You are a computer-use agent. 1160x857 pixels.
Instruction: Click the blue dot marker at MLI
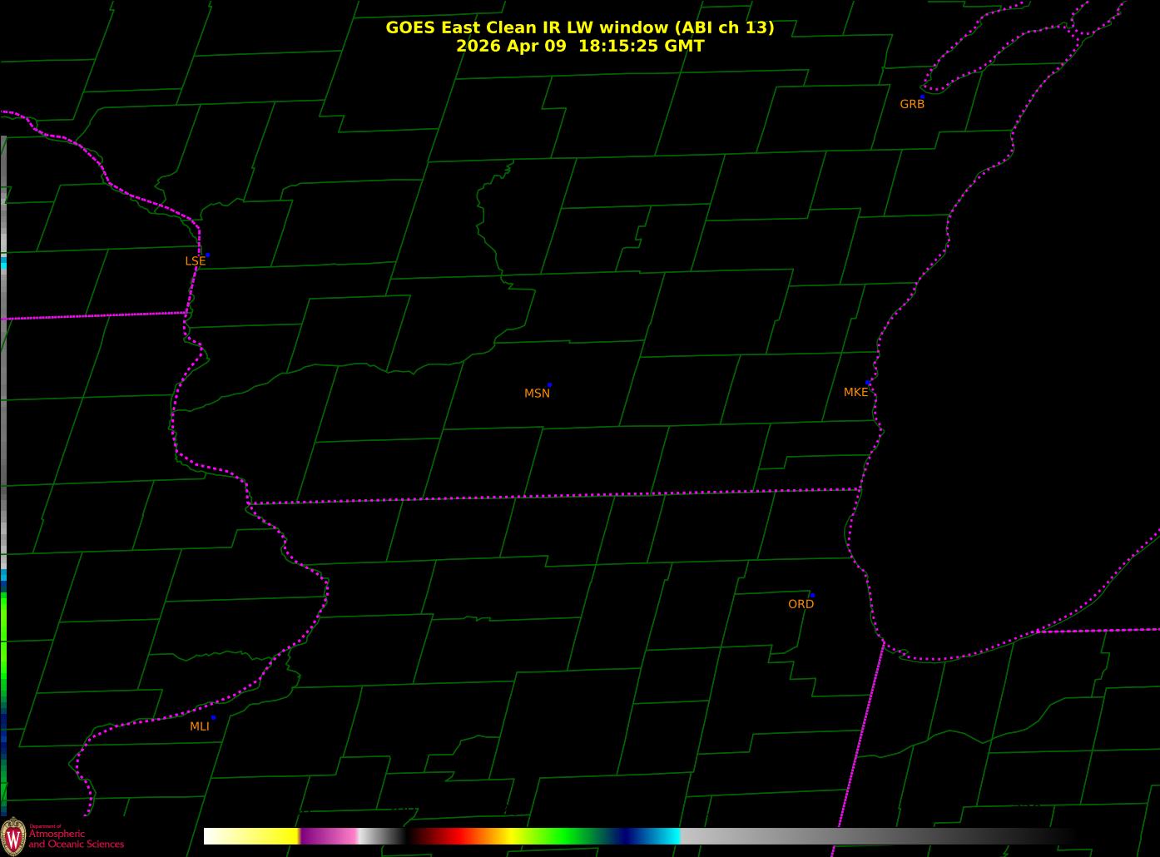pos(213,717)
